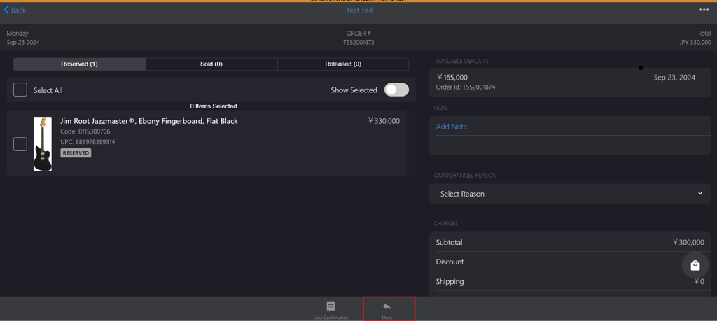This screenshot has height=321, width=717.
Task: Click the Select Reason dropdown chevron
Action: pos(700,193)
